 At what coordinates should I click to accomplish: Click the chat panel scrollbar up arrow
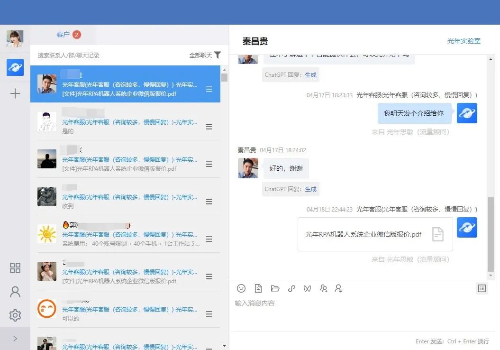point(491,59)
